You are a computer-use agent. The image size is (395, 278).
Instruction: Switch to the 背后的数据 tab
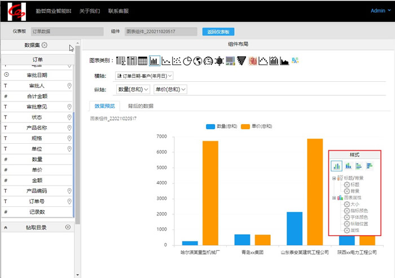[x=141, y=105]
